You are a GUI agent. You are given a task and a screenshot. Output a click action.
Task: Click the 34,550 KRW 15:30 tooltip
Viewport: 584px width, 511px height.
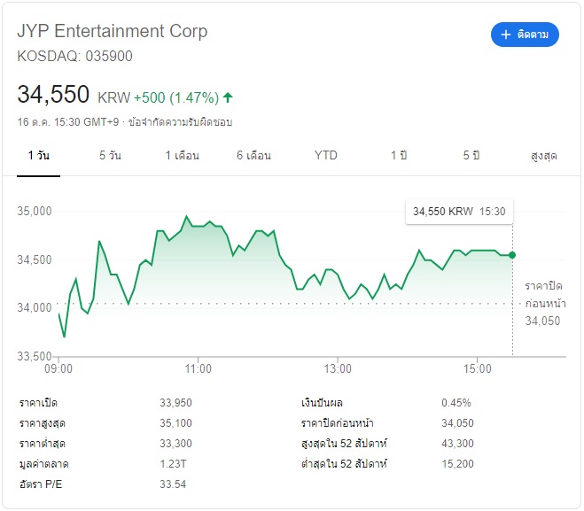pos(459,212)
